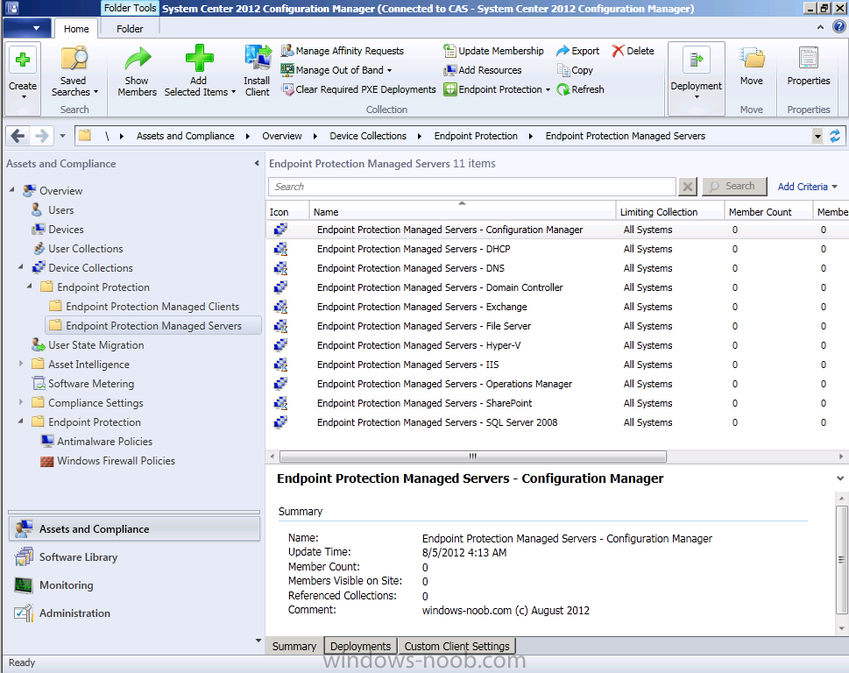This screenshot has width=849, height=673.
Task: Click the address bar refresh icon
Action: coord(834,136)
